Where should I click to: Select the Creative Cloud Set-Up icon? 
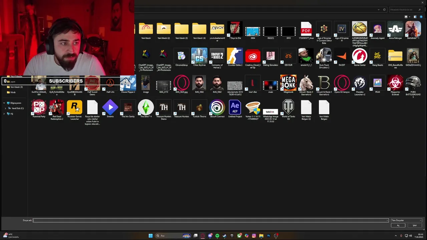(x=253, y=58)
